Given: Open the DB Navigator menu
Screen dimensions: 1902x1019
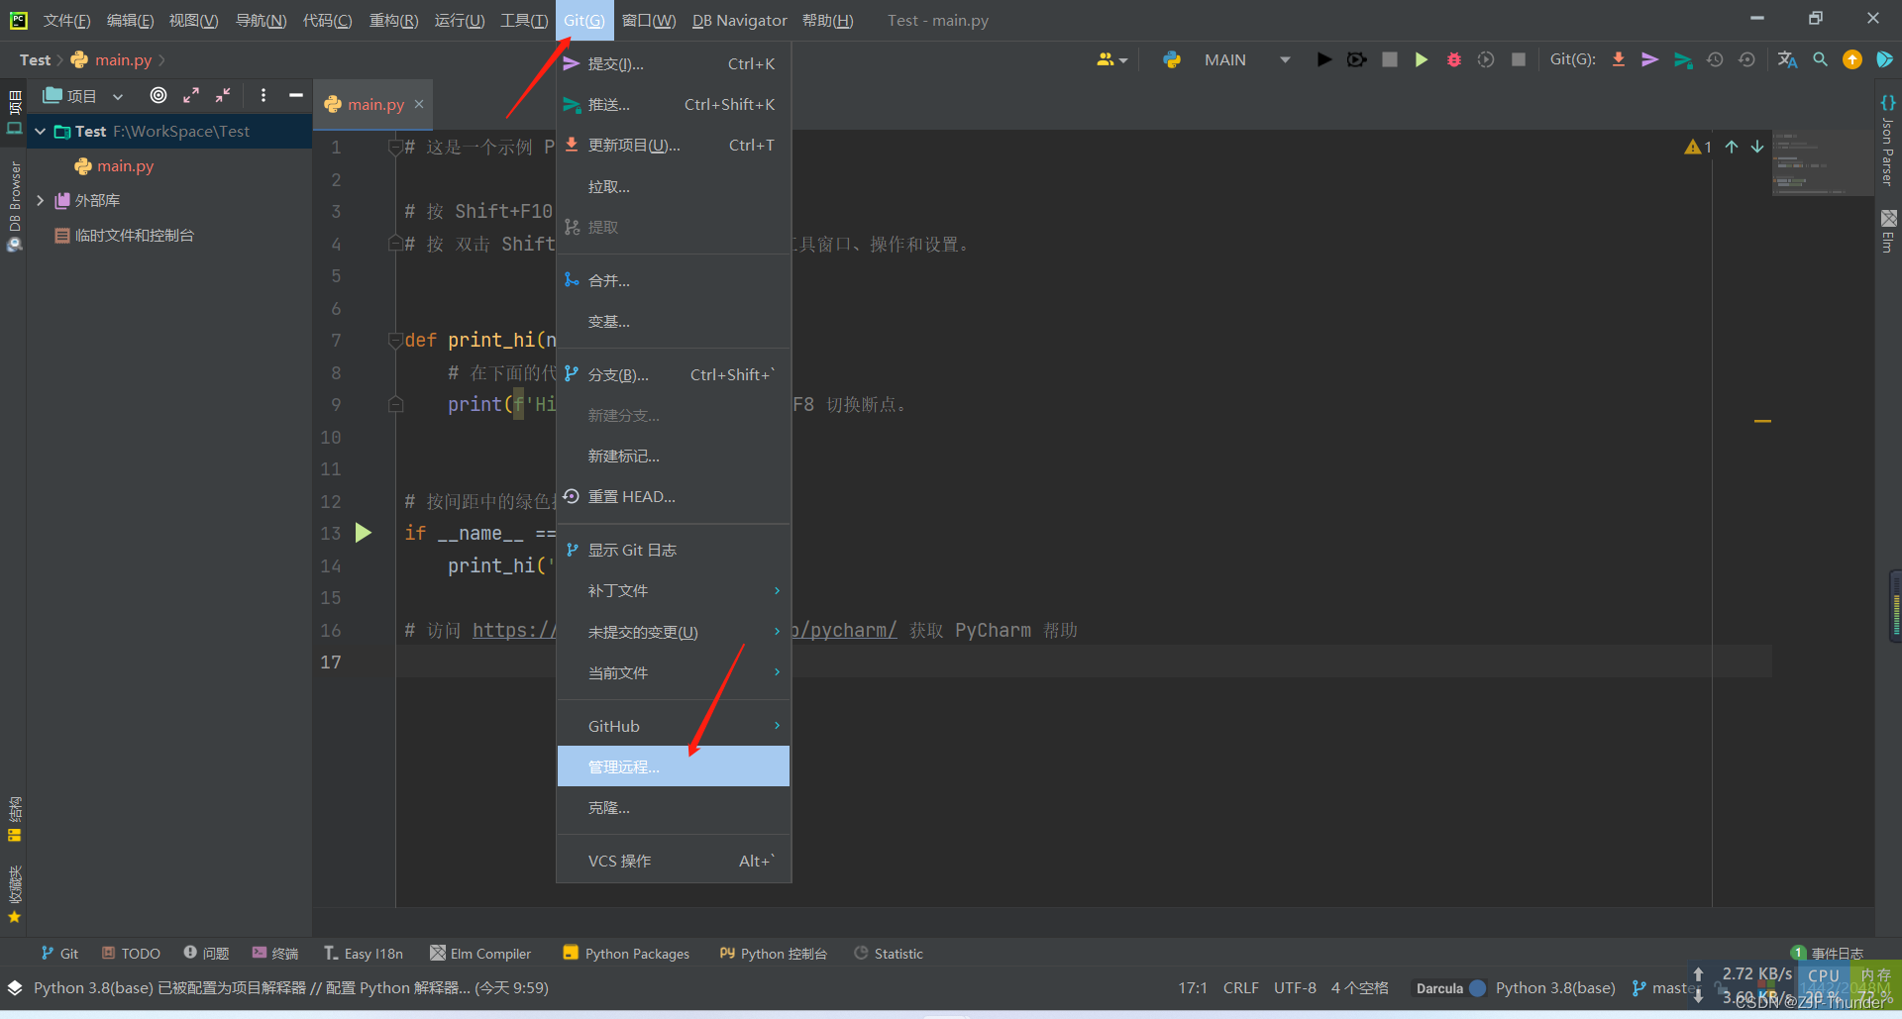Looking at the screenshot, I should click(x=739, y=20).
